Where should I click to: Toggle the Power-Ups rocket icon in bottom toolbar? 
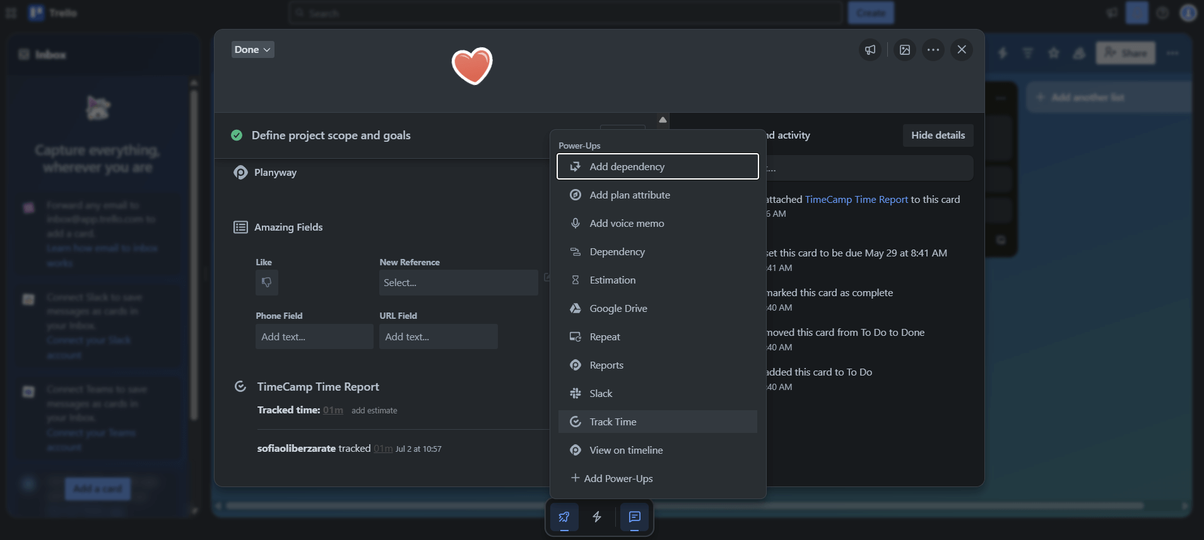pos(564,517)
